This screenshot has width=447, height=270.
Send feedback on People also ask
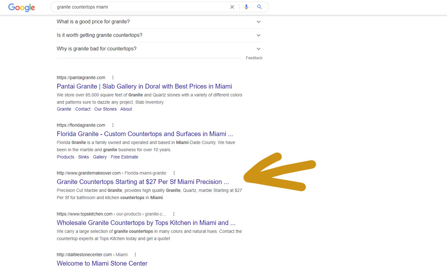click(x=254, y=58)
